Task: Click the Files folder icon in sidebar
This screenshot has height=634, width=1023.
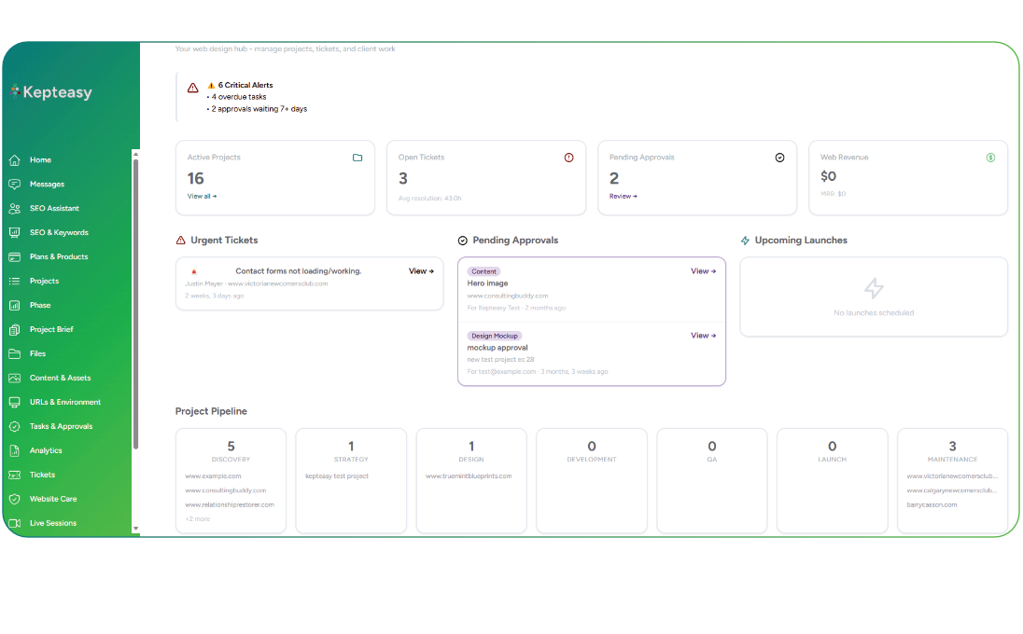Action: [x=14, y=353]
